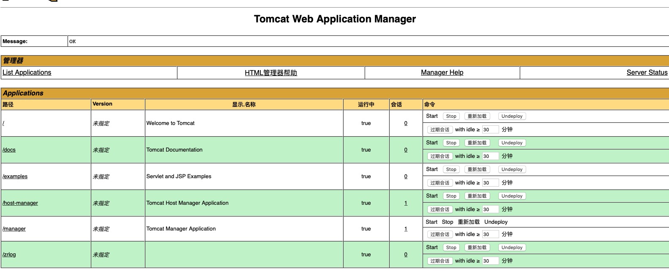669x274 pixels.
Task: Expire sessions (过期会话) for /docs
Action: [x=440, y=156]
